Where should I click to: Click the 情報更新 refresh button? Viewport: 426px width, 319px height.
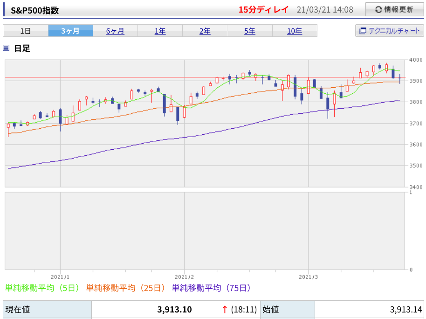pyautogui.click(x=394, y=9)
